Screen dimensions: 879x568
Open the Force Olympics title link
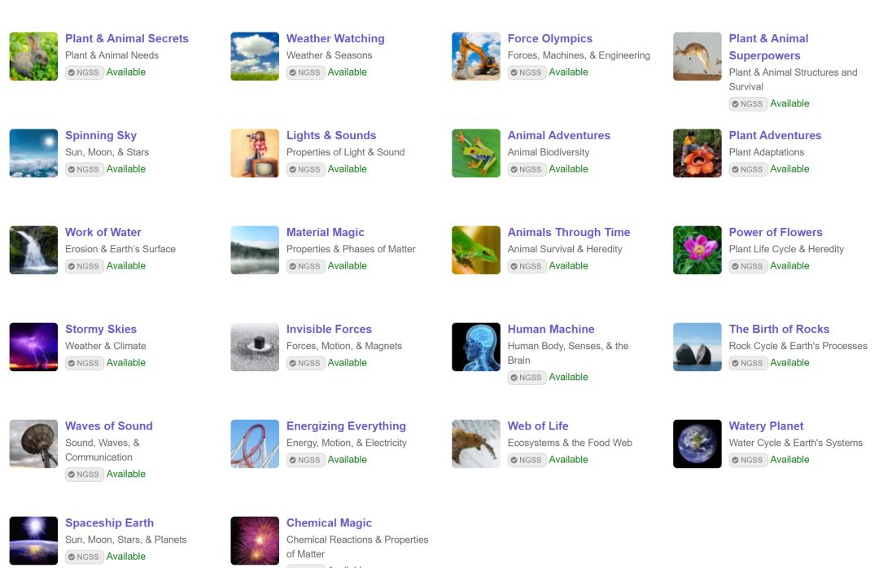tap(550, 39)
